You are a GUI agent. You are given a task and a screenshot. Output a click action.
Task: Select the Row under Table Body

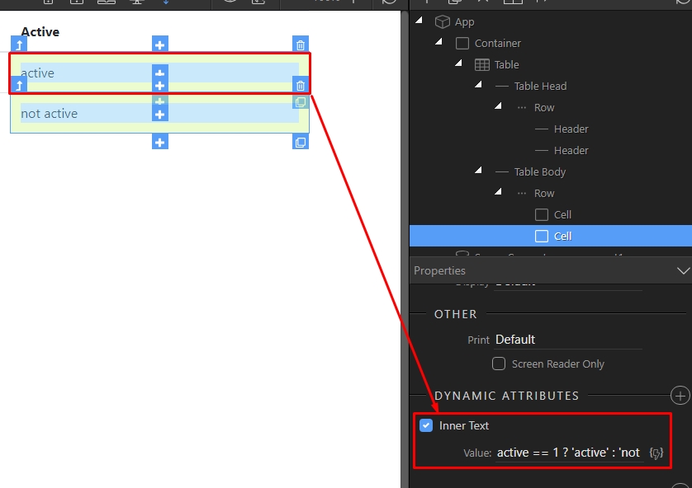(x=543, y=193)
